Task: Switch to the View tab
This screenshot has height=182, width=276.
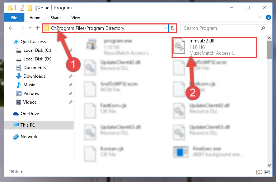Action: point(76,18)
